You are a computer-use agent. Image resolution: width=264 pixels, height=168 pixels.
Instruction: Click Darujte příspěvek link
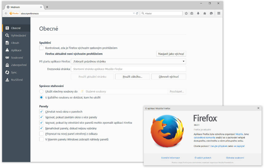[219, 146]
